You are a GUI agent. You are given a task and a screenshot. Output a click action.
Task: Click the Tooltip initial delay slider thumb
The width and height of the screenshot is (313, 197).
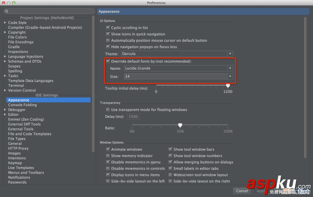pyautogui.click(x=228, y=85)
